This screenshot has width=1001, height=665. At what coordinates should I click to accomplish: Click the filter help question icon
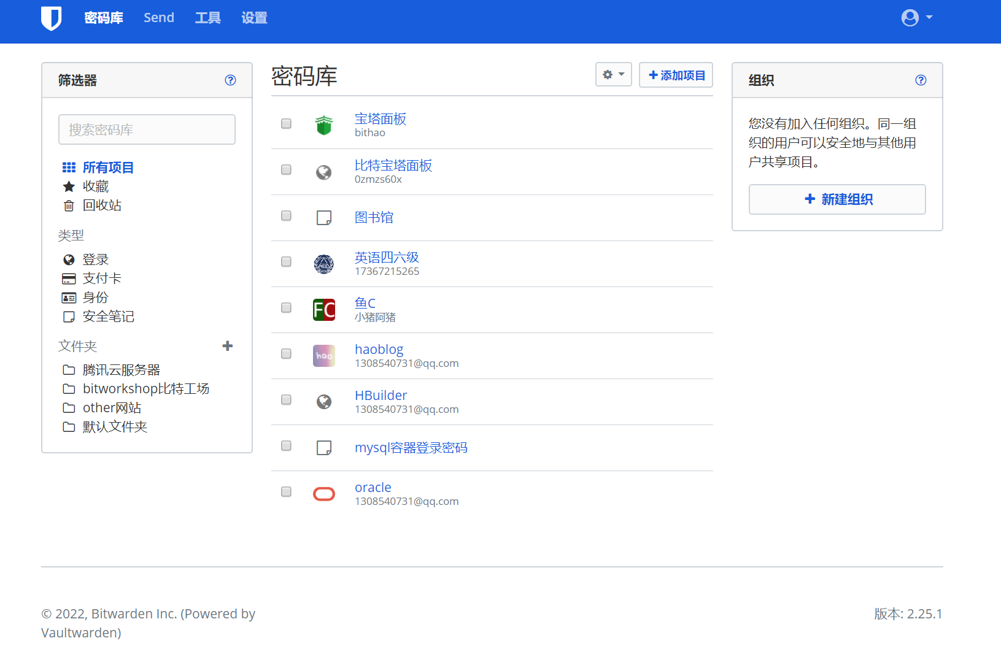click(231, 80)
